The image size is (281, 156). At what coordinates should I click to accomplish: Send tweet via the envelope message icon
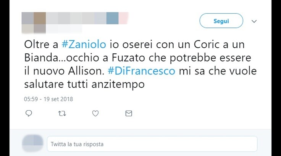coord(129,113)
